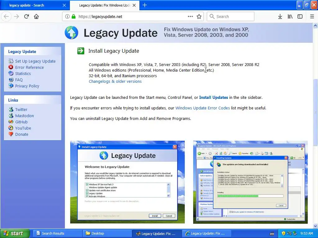Open the browser home page icon
The height and width of the screenshot is (238, 318).
tap(36, 16)
